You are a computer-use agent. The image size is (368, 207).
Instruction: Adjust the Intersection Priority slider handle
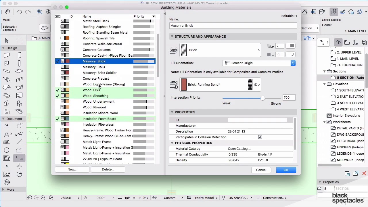point(262,98)
